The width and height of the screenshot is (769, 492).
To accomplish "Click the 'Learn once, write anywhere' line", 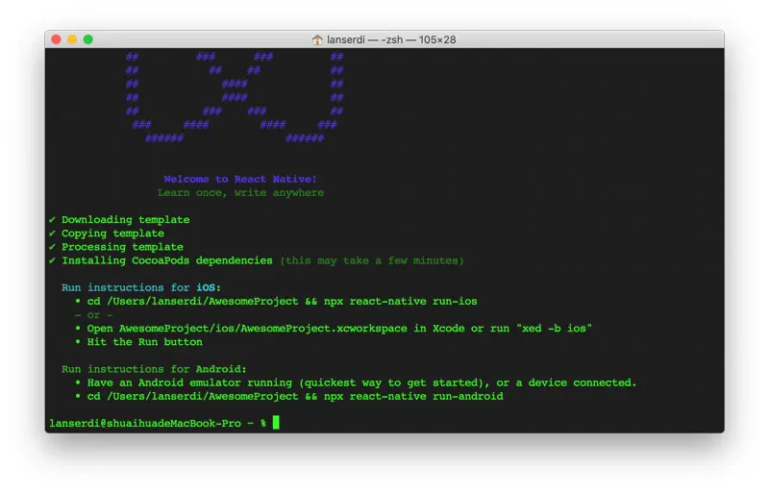I will (x=240, y=192).
